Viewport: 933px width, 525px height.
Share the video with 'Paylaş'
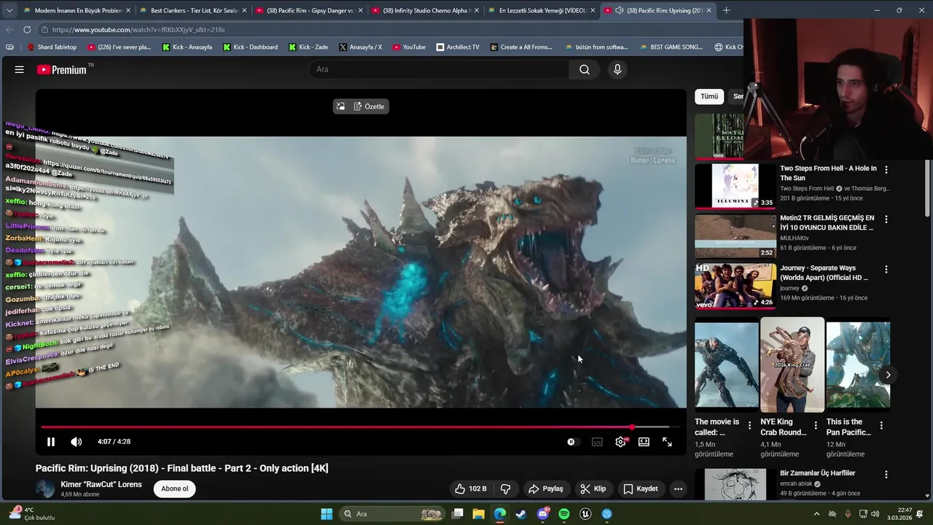coord(546,489)
